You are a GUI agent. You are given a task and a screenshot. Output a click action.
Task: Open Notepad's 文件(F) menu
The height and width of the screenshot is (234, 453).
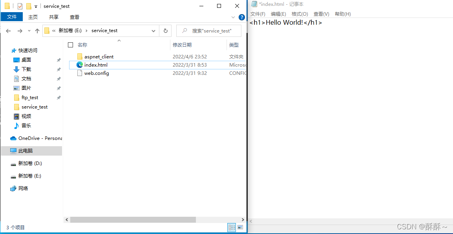[258, 14]
